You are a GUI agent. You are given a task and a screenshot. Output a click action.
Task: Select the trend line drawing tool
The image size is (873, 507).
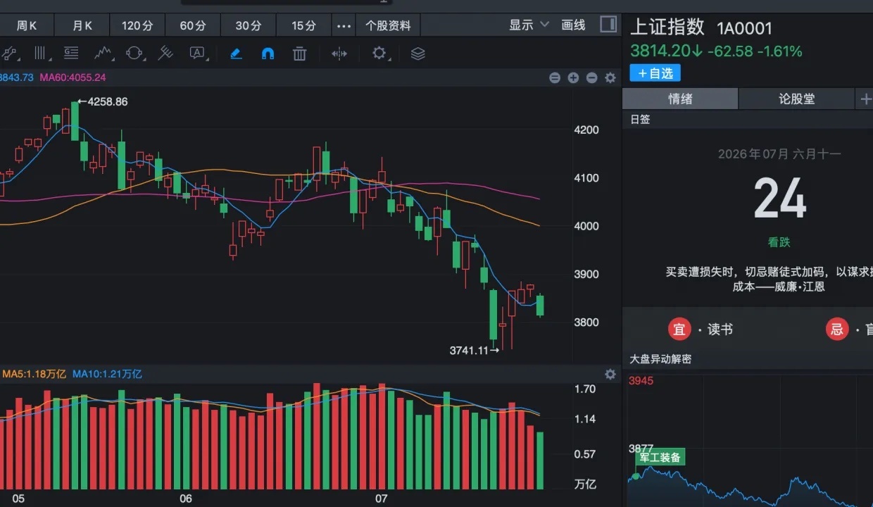point(9,54)
